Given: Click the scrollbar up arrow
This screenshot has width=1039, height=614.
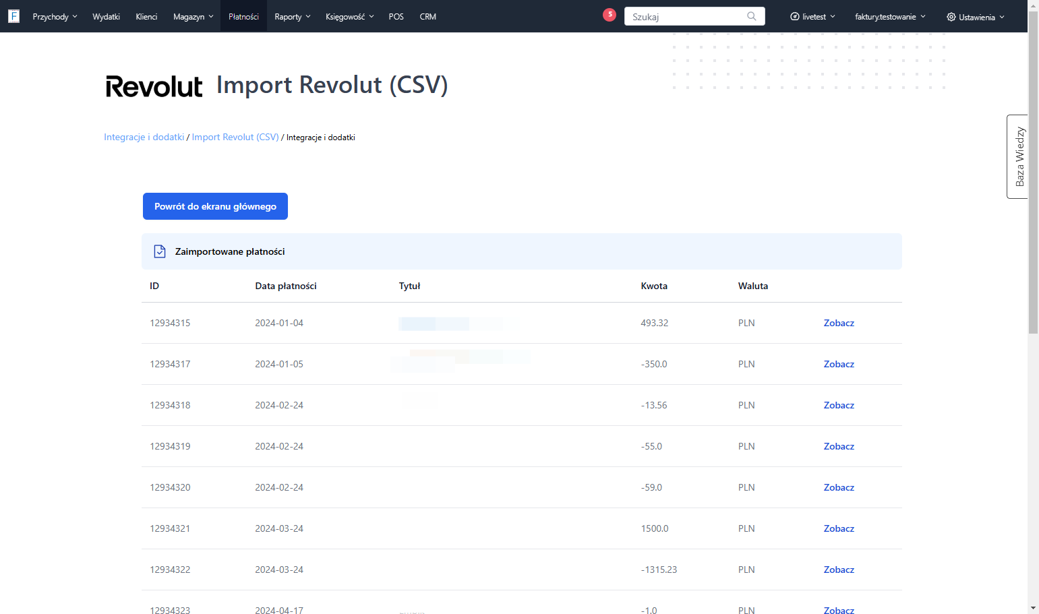Looking at the screenshot, I should [x=1033, y=5].
